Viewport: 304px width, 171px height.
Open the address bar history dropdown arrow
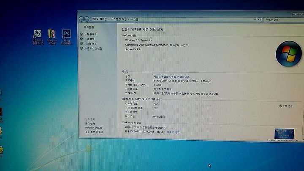pos(255,19)
